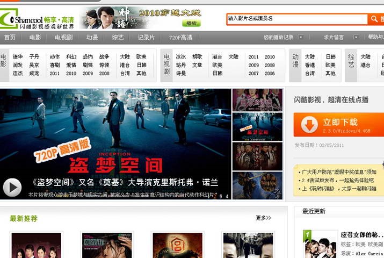This screenshot has height=258, width=384.
Task: Focus the movie name search field
Action: click(x=297, y=19)
